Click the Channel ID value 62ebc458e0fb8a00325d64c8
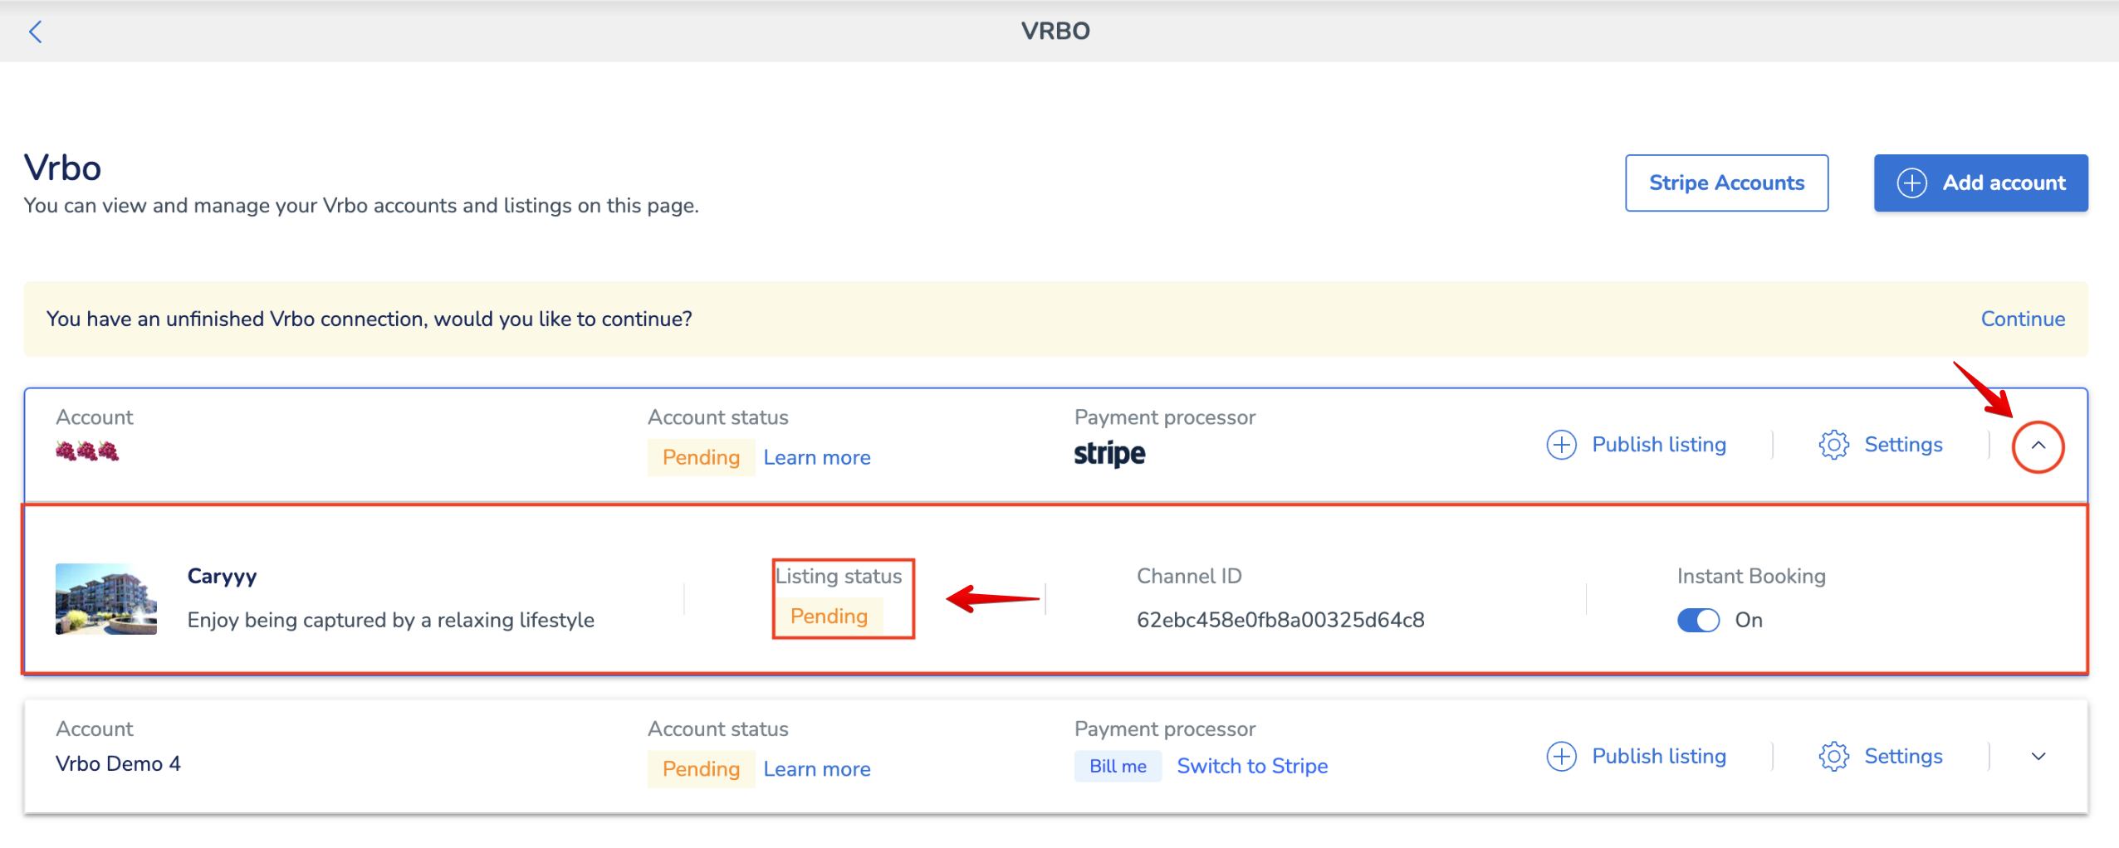Image resolution: width=2119 pixels, height=848 pixels. click(1280, 620)
